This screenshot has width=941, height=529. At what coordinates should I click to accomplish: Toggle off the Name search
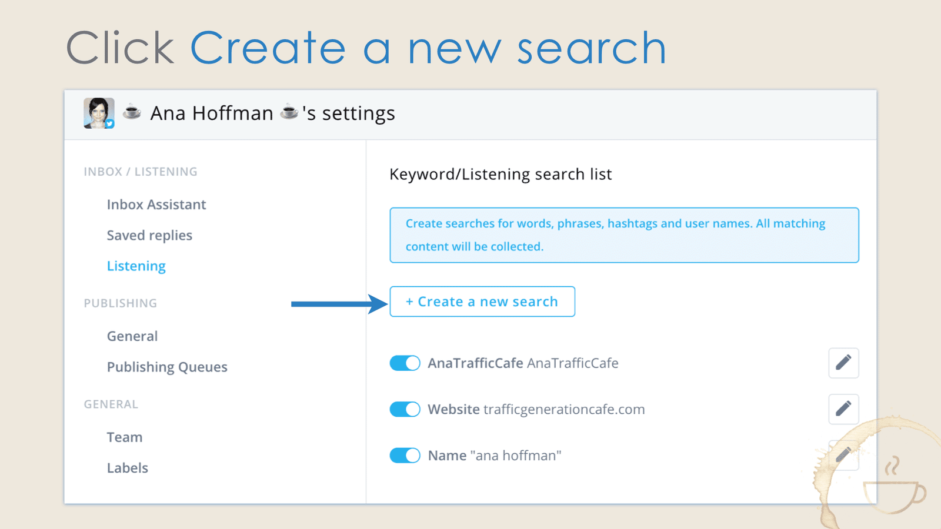(x=404, y=455)
